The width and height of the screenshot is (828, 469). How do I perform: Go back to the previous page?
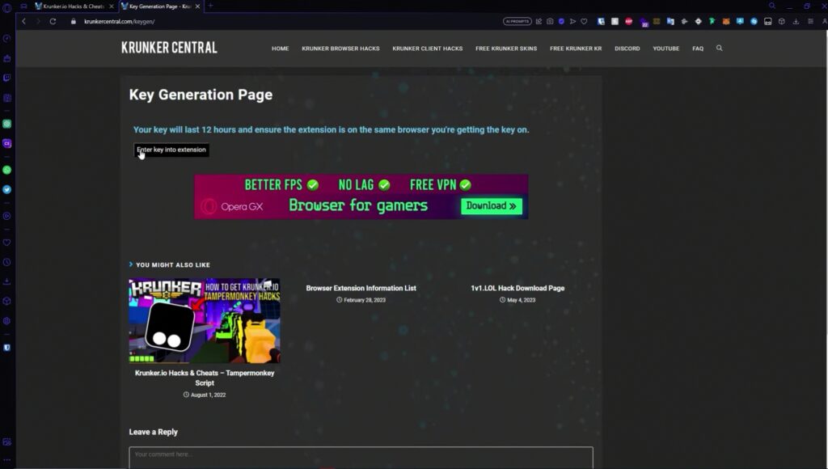23,22
